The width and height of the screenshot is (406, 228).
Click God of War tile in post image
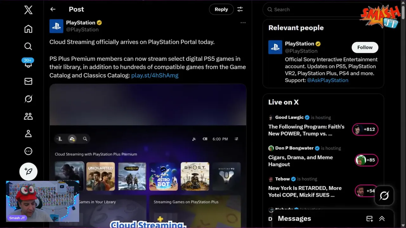(x=132, y=176)
